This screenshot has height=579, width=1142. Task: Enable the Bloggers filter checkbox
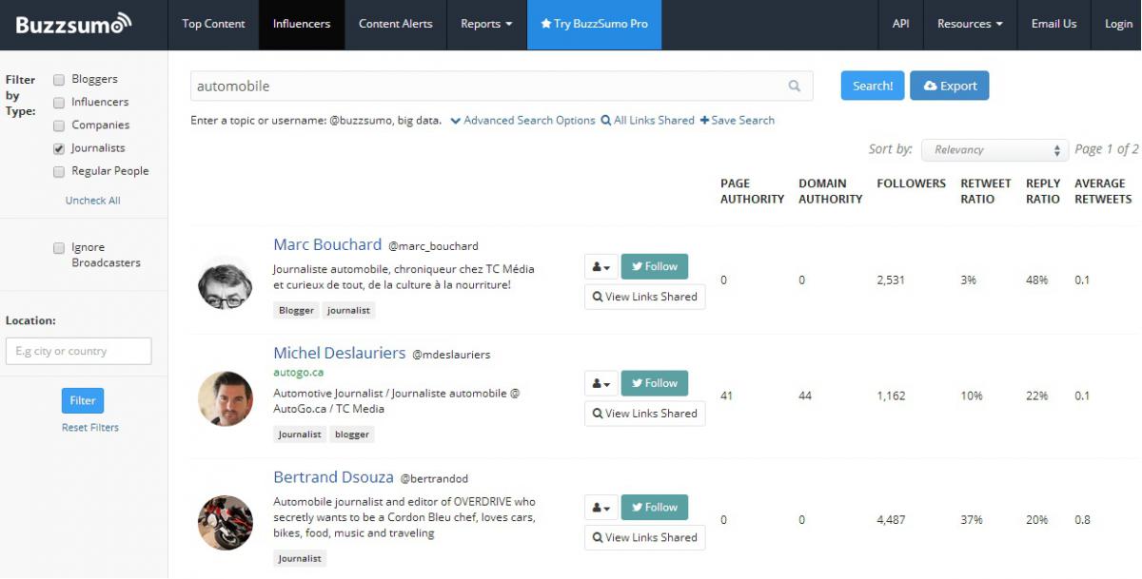pyautogui.click(x=59, y=80)
